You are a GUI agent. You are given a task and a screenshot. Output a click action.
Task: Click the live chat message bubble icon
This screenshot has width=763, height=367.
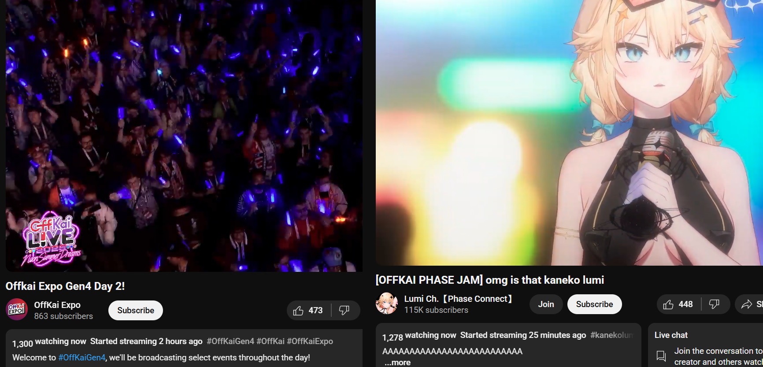(x=661, y=356)
